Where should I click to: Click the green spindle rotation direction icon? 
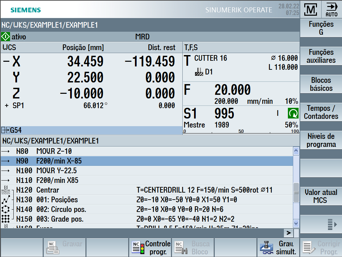click(x=293, y=113)
